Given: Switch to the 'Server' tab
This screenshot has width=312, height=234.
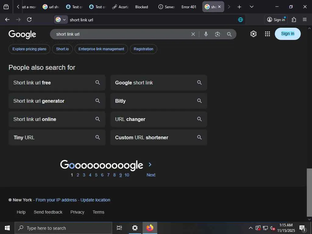Looking at the screenshot, I should tap(167, 7).
